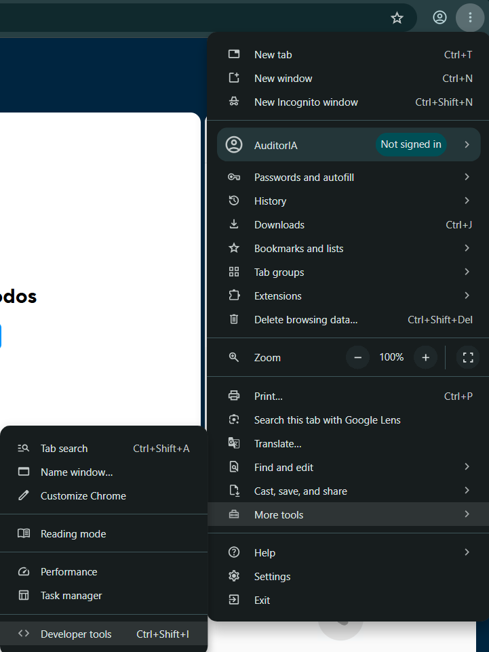489x652 pixels.
Task: Click the Bookmarks and lists star icon
Action: click(x=234, y=248)
